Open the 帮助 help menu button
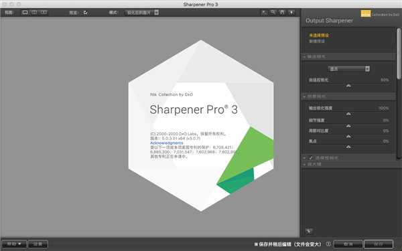 [14, 244]
